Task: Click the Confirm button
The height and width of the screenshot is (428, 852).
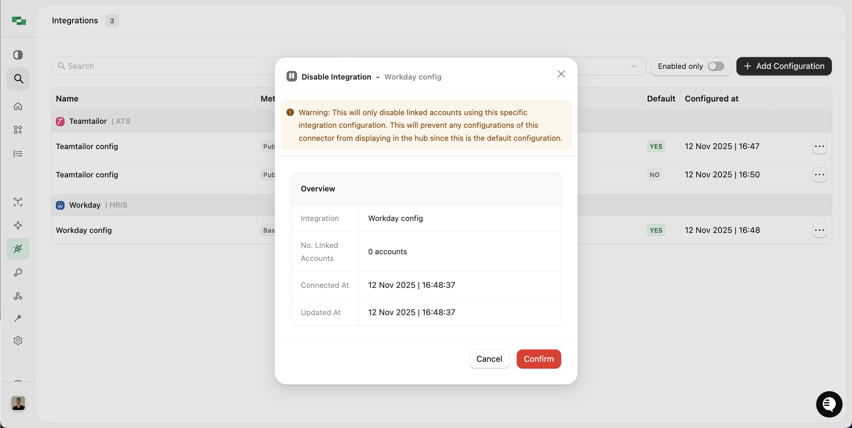Action: (539, 359)
